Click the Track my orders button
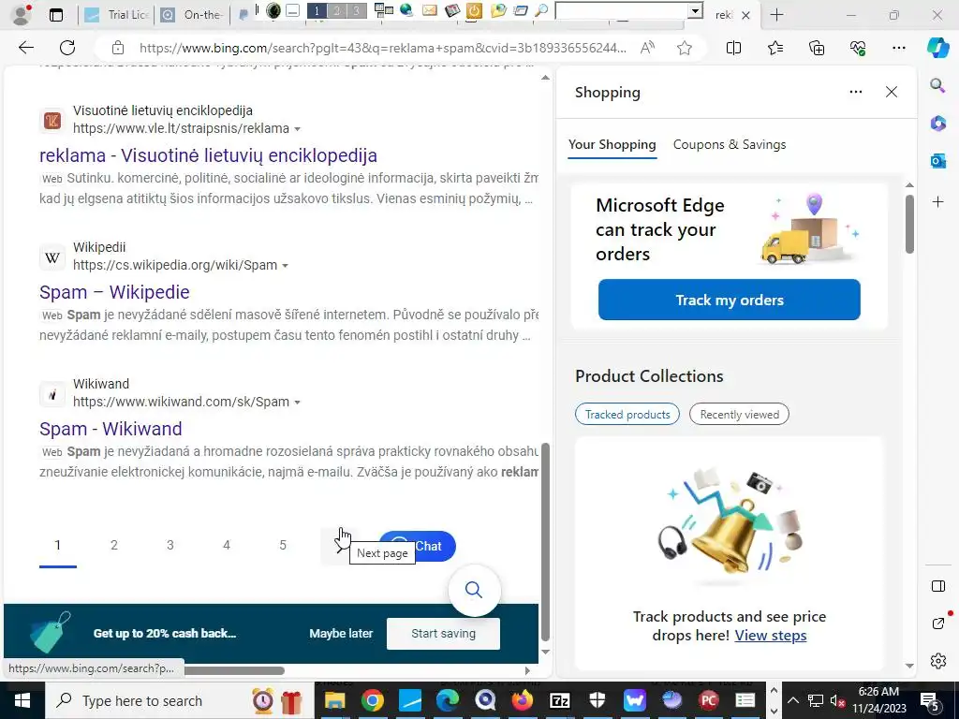The image size is (959, 719). (729, 300)
